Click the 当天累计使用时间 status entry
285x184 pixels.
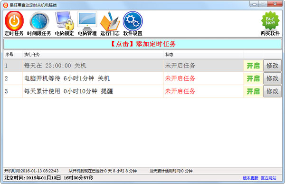(x=171, y=171)
